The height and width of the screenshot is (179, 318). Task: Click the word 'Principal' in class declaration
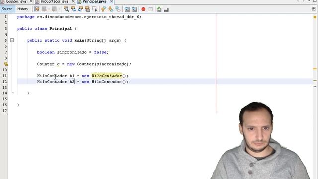pos(61,29)
